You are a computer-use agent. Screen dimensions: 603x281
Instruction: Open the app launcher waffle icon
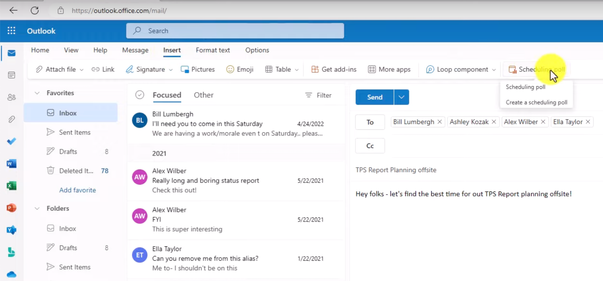click(x=12, y=31)
